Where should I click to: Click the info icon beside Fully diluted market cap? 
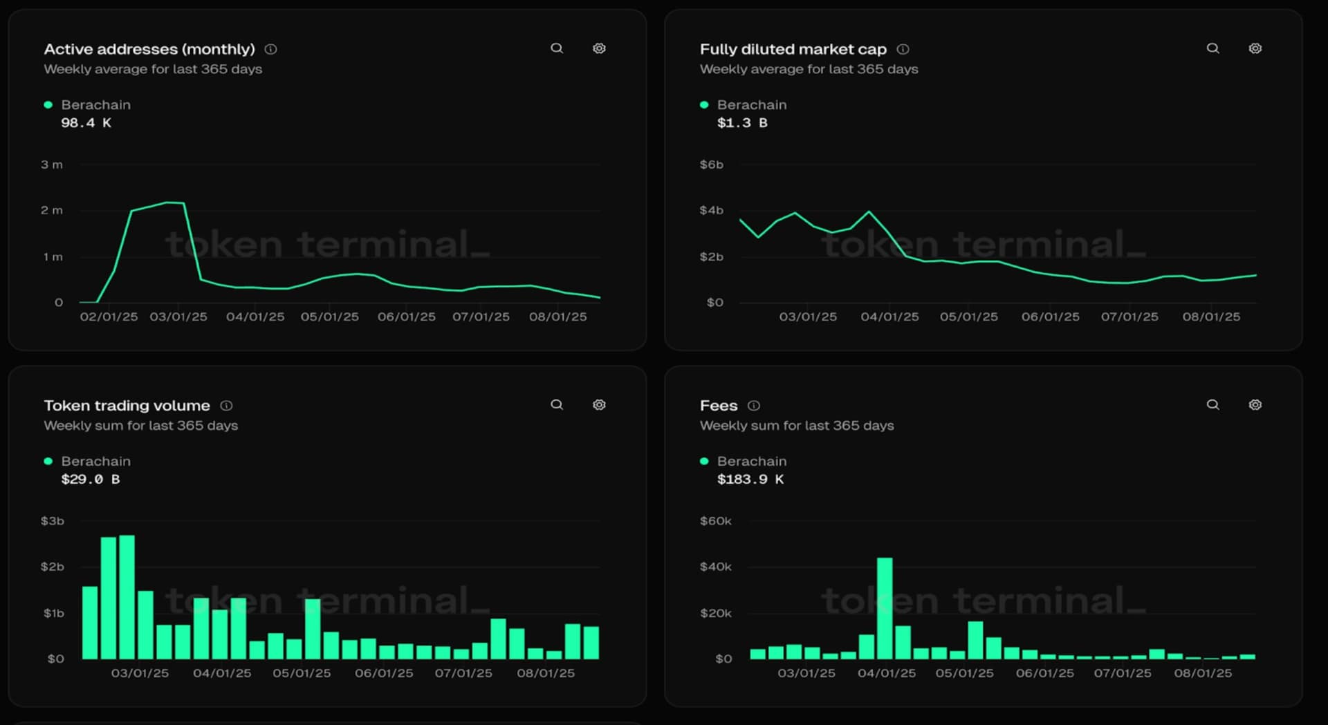coord(902,48)
